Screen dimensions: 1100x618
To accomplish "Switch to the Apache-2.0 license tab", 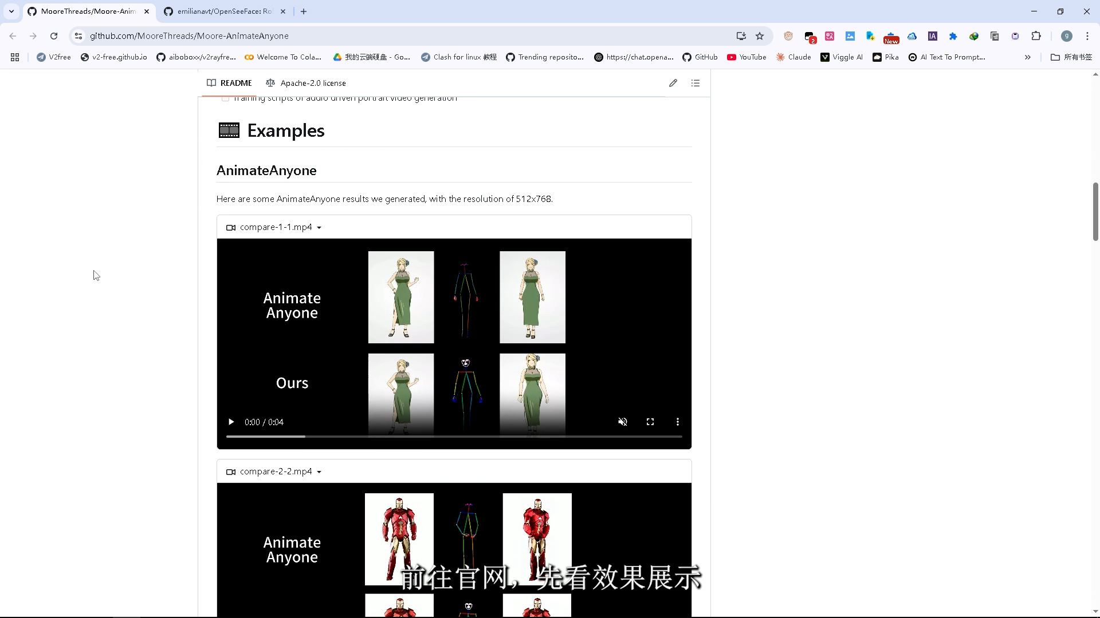I will point(306,83).
